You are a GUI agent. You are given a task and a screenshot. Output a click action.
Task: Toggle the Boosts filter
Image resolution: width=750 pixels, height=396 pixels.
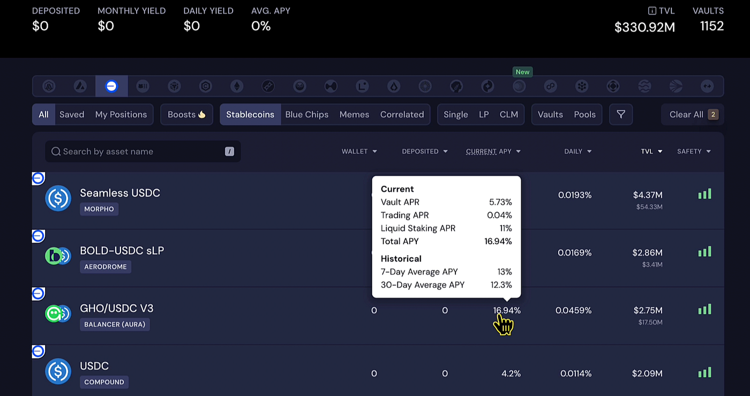tap(186, 114)
